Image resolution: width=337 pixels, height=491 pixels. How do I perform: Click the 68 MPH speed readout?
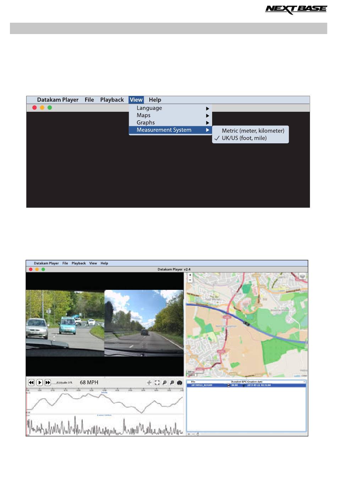(89, 382)
